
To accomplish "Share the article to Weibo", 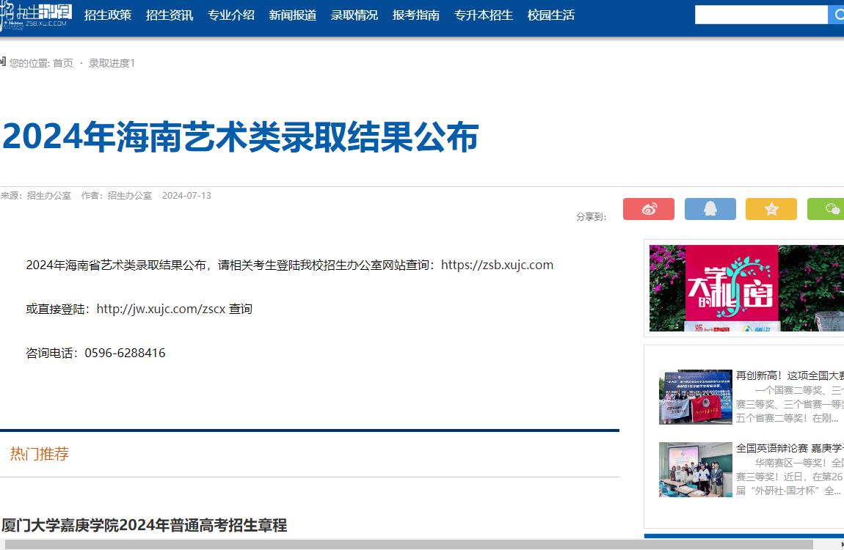I will [x=648, y=209].
